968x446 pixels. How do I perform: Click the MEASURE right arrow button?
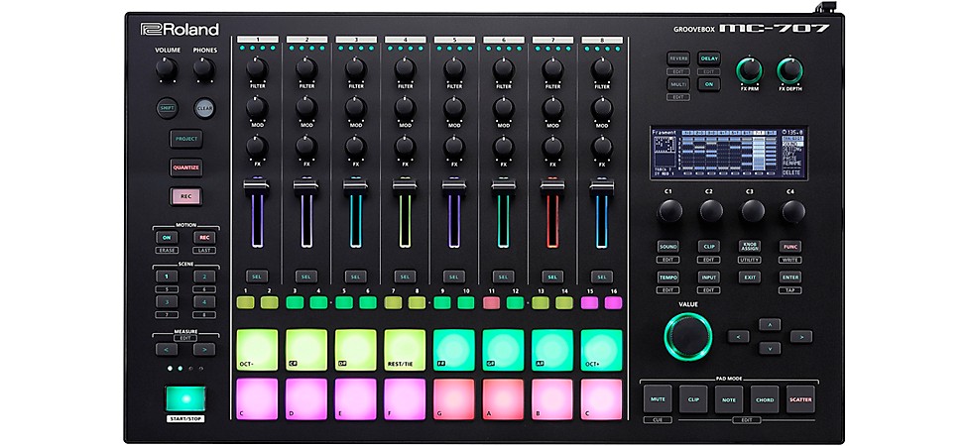coord(204,349)
